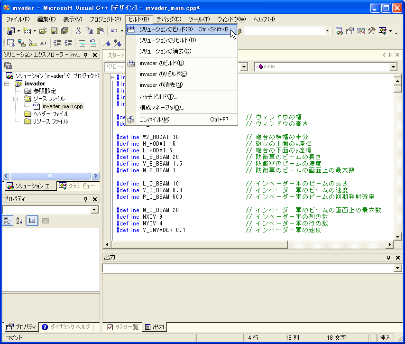Close the Solution Explorer panel
The image size is (405, 344).
(x=95, y=55)
